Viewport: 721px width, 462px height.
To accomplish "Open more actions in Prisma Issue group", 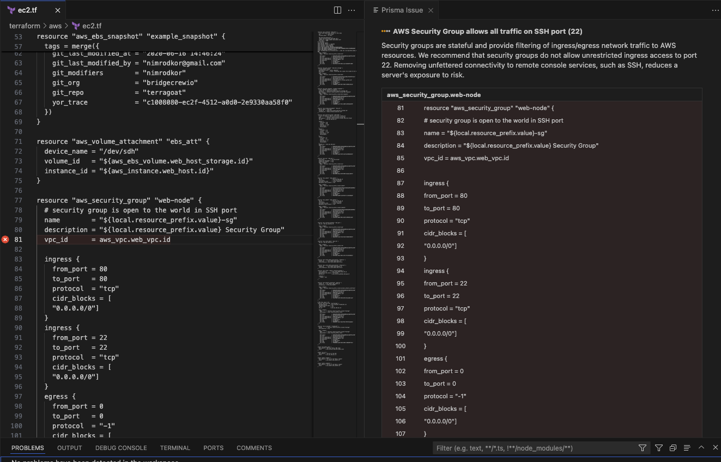I will point(716,10).
